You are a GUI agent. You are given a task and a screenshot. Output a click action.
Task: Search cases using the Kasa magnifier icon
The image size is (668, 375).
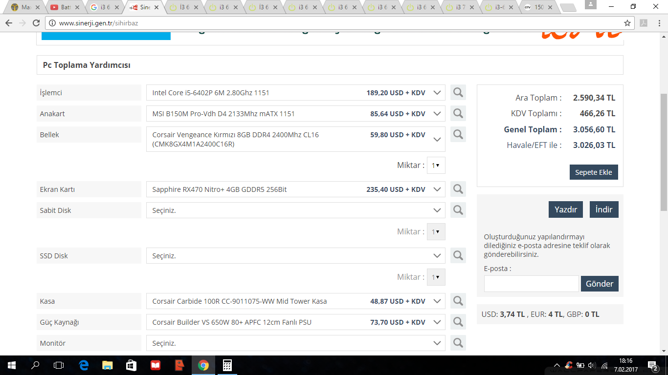tap(458, 301)
